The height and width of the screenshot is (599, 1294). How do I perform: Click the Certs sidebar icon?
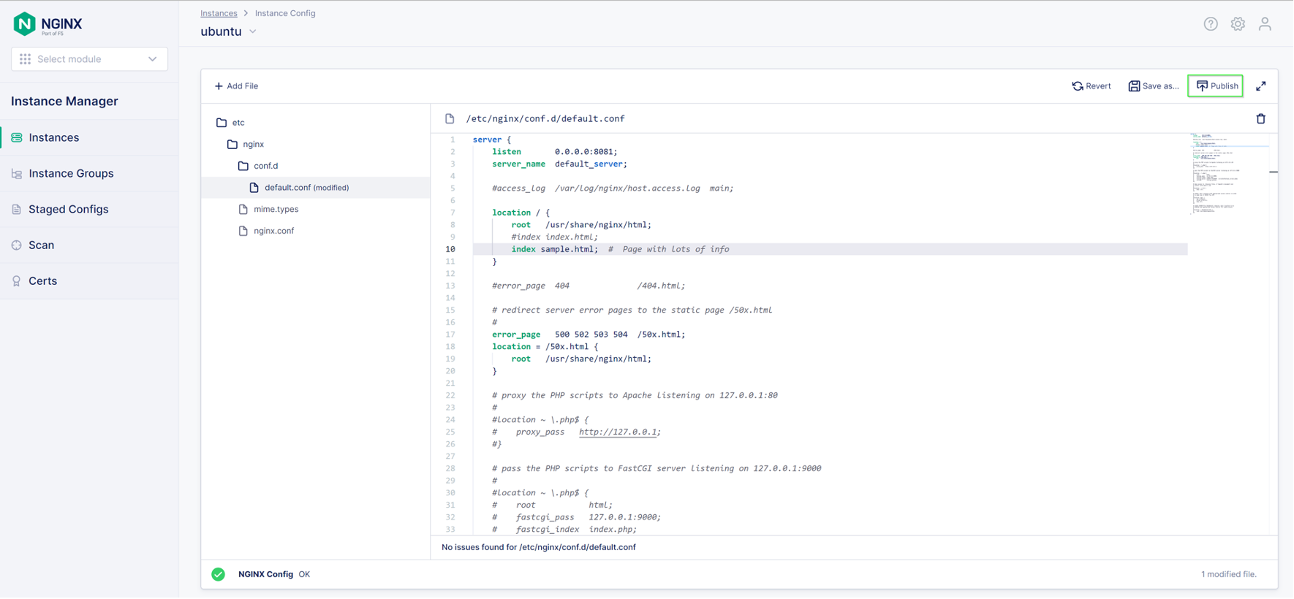[x=17, y=281]
